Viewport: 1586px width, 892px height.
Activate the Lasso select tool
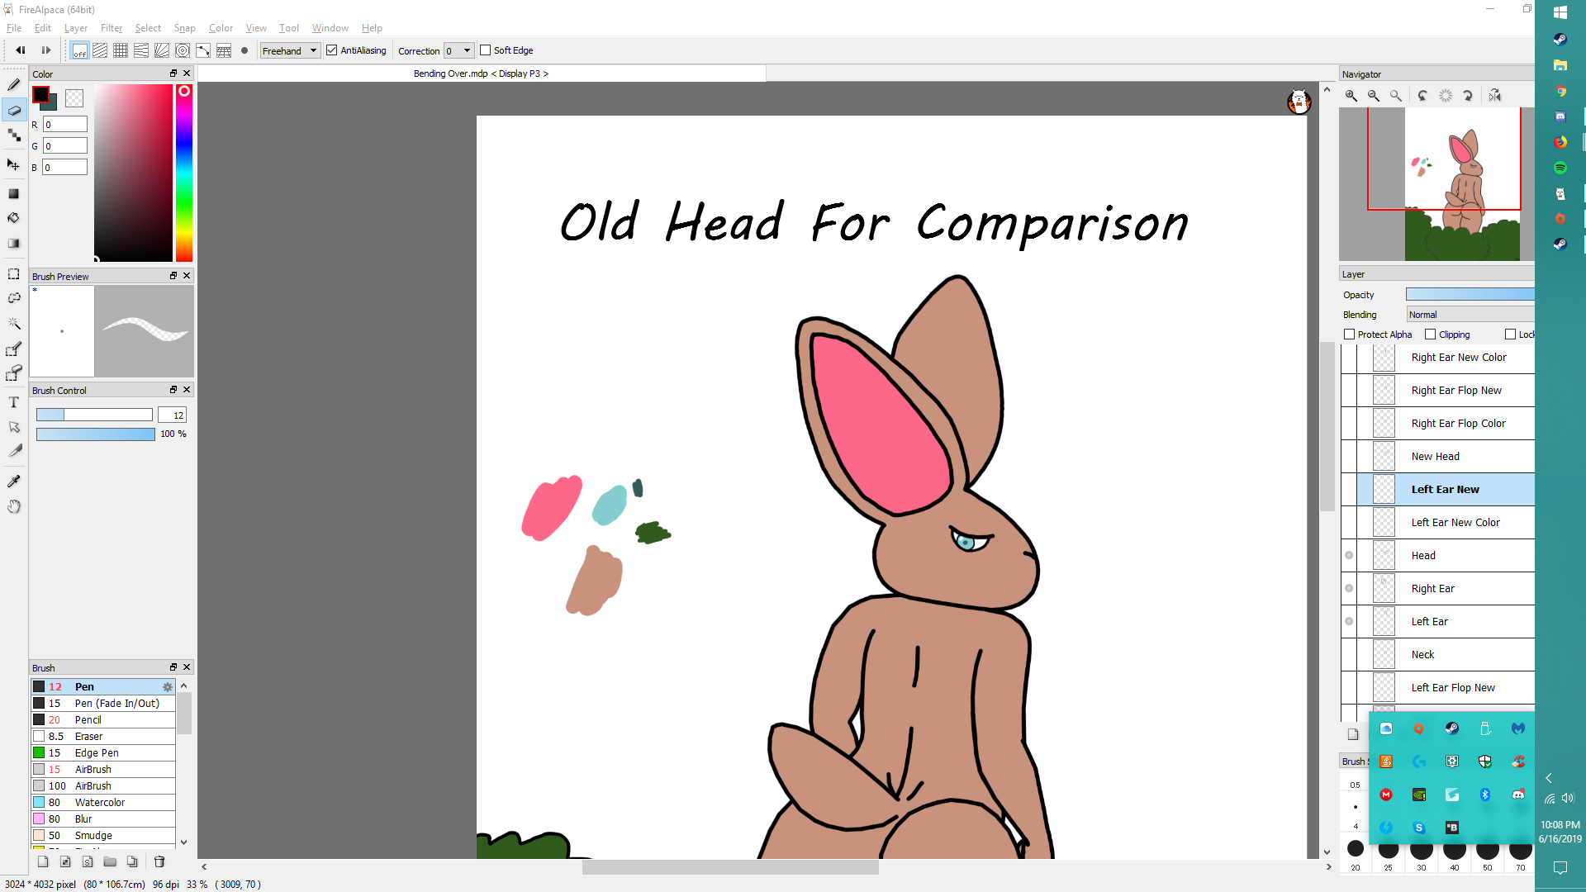click(14, 298)
